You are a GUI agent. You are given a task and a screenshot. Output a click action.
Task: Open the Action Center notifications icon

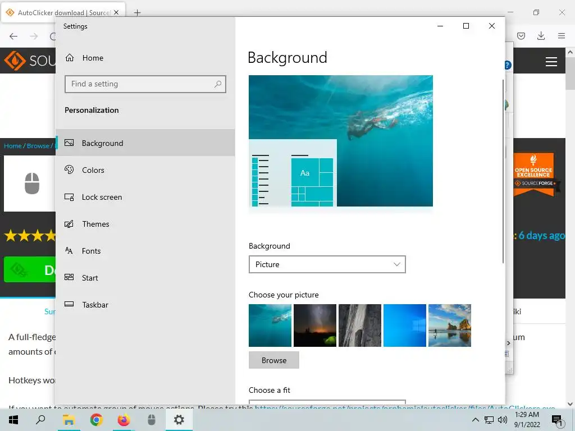click(557, 420)
